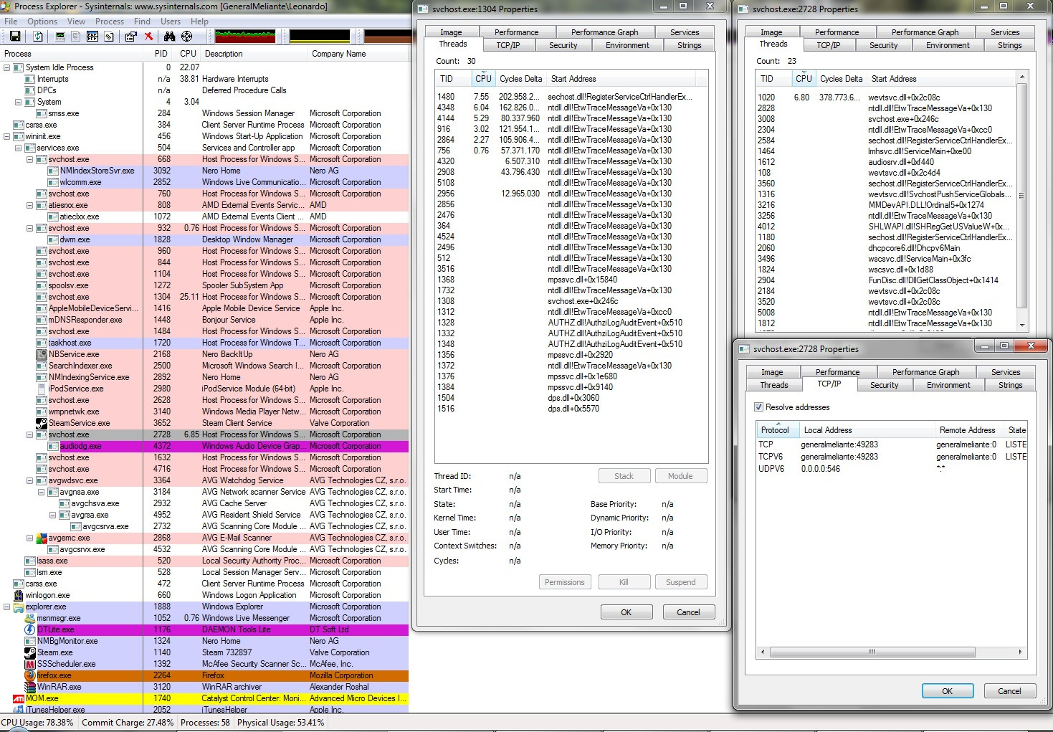The image size is (1053, 732).
Task: Open the Process menu
Action: (110, 22)
